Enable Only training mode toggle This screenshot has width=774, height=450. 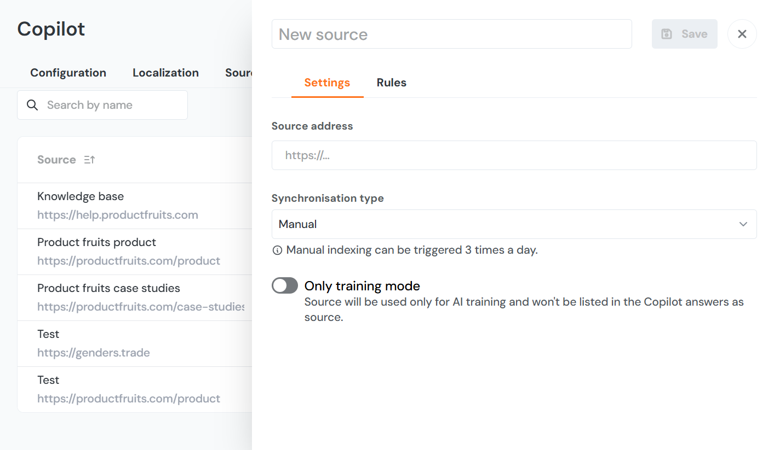[x=285, y=285]
